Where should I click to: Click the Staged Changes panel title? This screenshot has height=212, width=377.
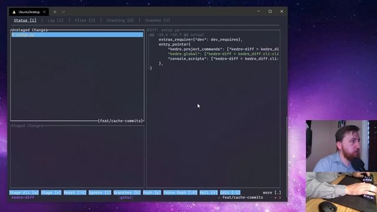(x=27, y=125)
